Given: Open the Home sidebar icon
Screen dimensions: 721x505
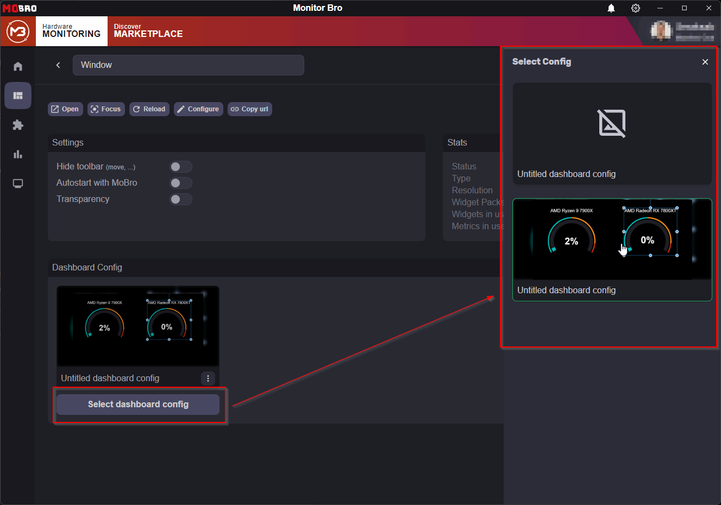Looking at the screenshot, I should point(18,66).
